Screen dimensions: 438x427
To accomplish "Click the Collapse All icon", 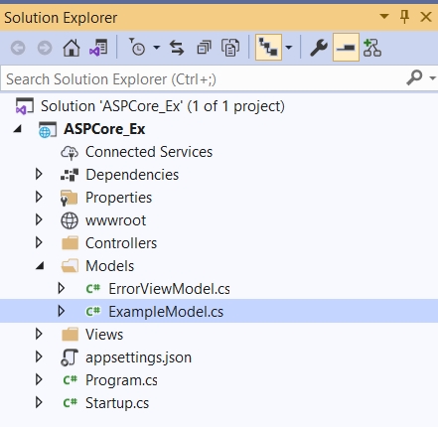I will [204, 48].
